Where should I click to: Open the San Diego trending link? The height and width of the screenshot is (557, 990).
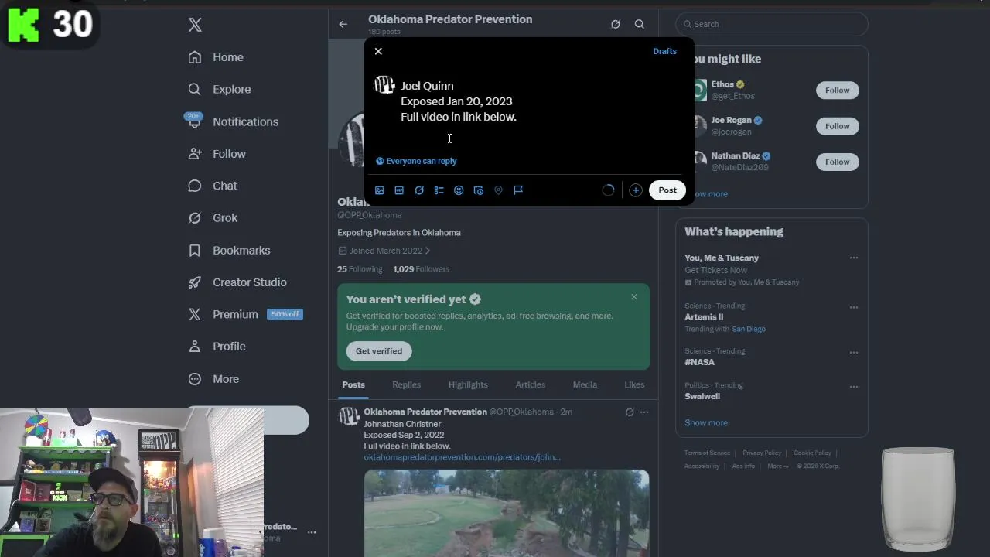(749, 329)
